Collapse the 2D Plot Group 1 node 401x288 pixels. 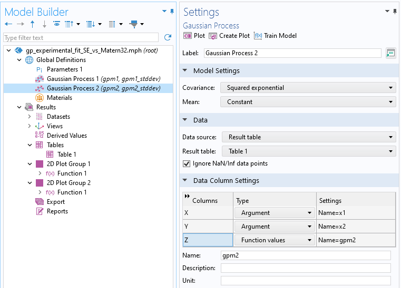tap(30, 164)
